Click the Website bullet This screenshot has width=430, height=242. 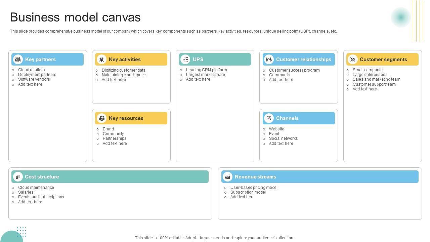pos(276,129)
